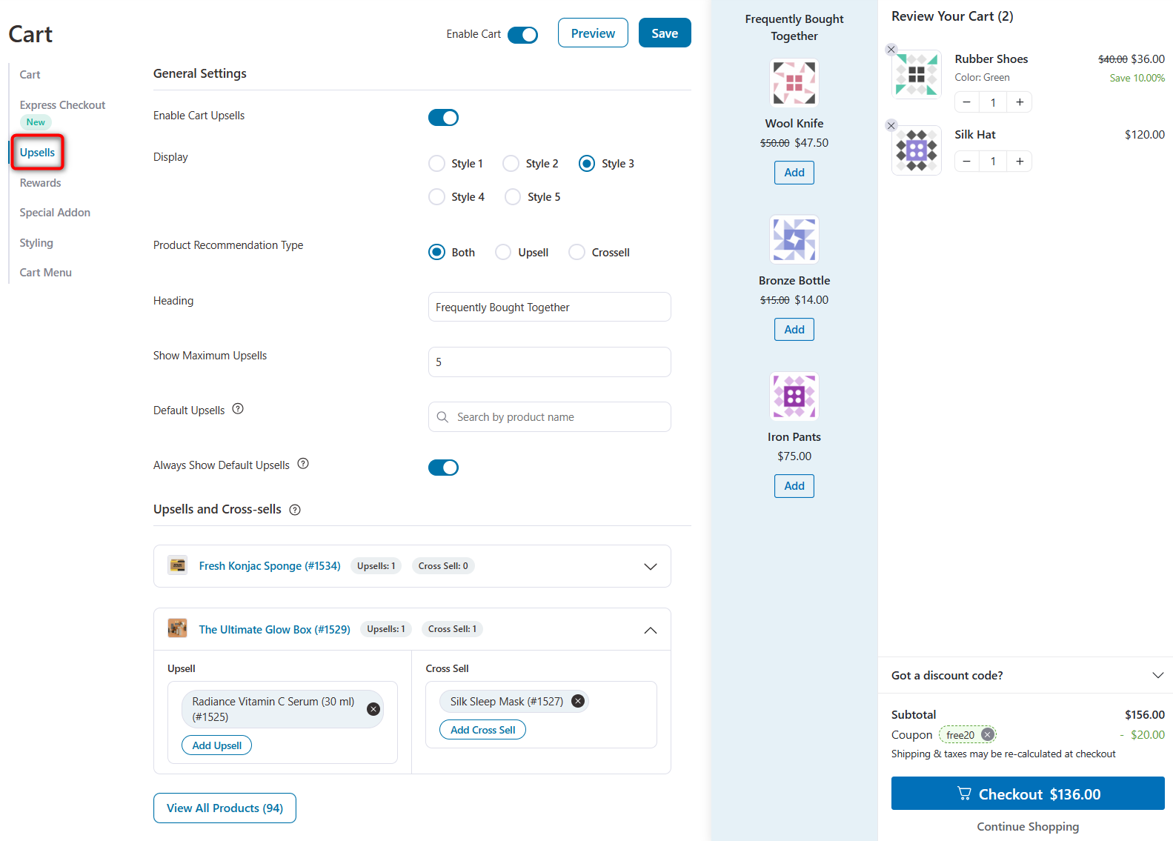Screen dimensions: 1173x841
Task: Click Wool Knife product image
Action: pos(794,83)
